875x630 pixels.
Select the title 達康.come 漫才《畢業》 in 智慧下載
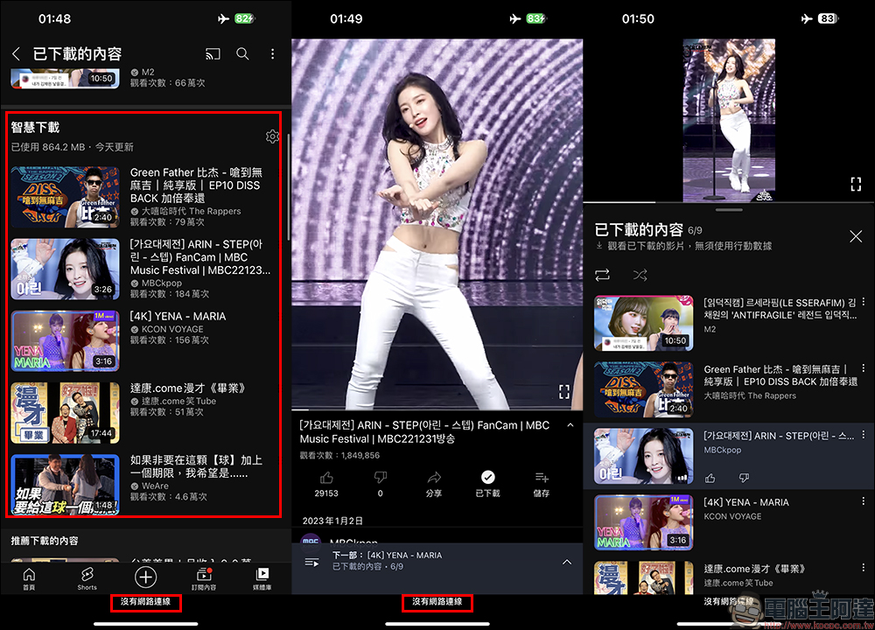[187, 388]
